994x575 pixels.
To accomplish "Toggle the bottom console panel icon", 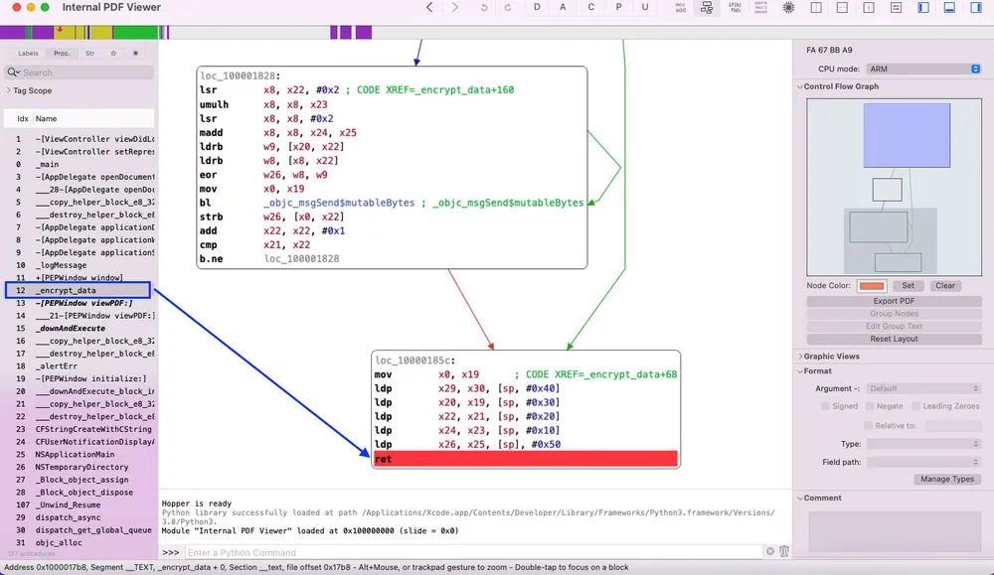I will 951,8.
